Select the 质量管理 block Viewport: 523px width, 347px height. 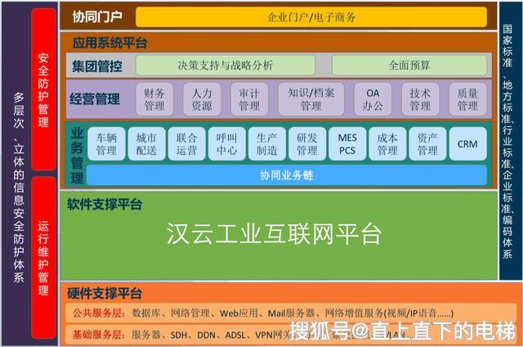467,99
